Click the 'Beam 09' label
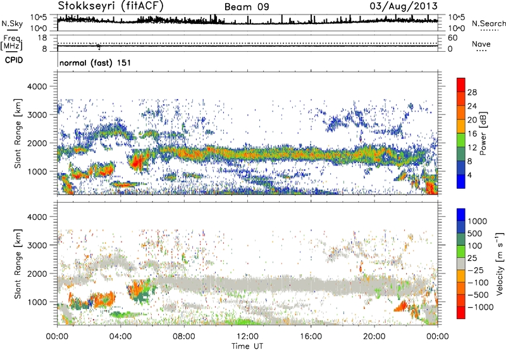The width and height of the screenshot is (506, 350). tap(247, 7)
